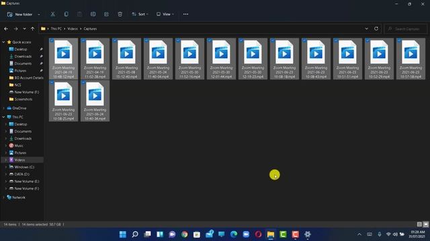Uncheck checkbox on Zoom Meeting 2021-05-24 file
The width and height of the screenshot is (430, 241).
tap(146, 40)
